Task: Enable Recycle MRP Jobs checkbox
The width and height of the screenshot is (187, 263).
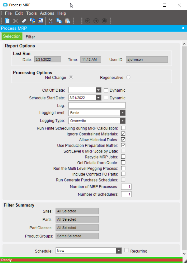Action: tap(123, 157)
